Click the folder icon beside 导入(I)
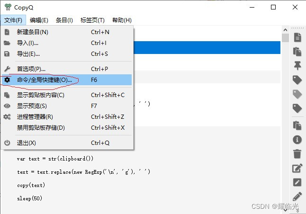Viewport: 306px width, 214px height. click(7, 43)
